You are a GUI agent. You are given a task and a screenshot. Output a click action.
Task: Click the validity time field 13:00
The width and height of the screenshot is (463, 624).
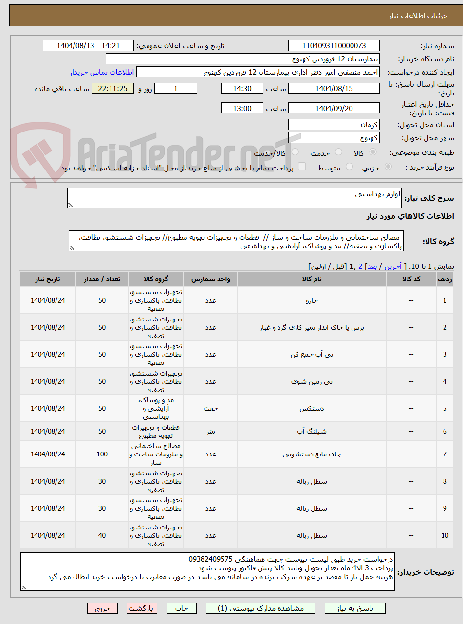(x=242, y=108)
